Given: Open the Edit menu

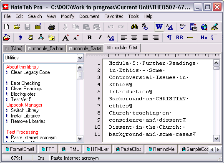Looking at the screenshot, I should (x=19, y=16).
